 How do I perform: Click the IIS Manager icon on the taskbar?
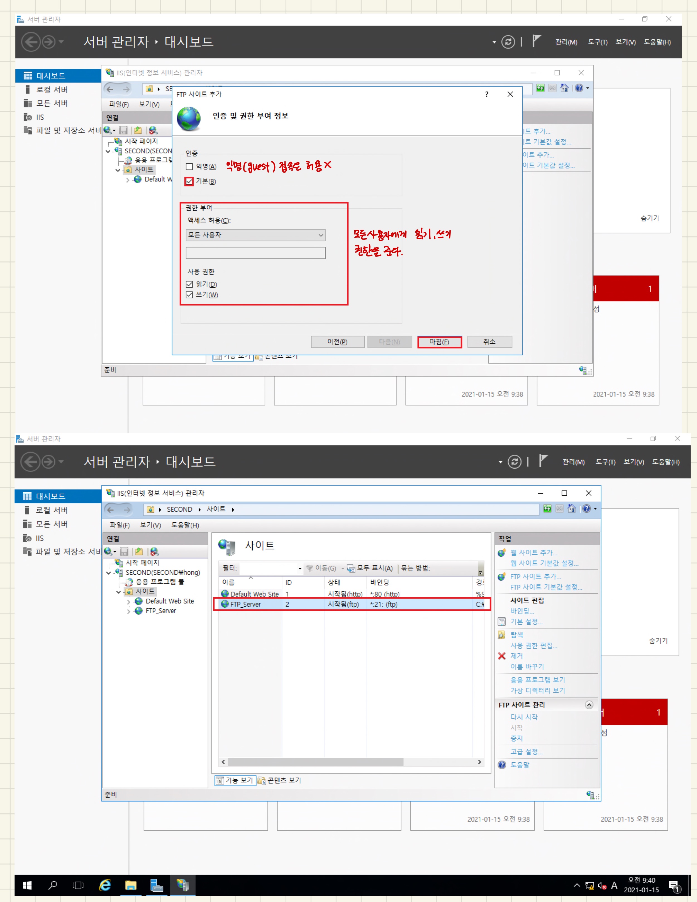point(182,886)
